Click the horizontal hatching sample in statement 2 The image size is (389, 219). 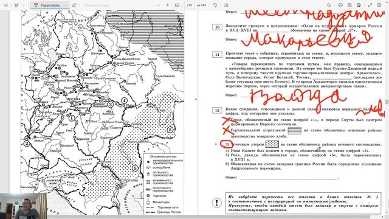click(294, 131)
